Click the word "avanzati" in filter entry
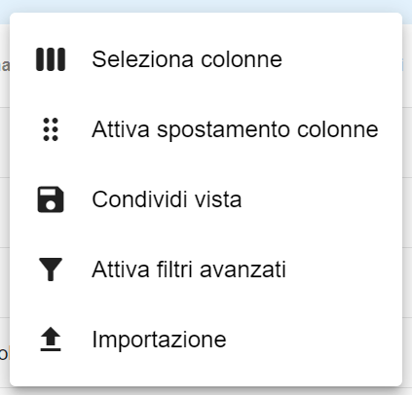The width and height of the screenshot is (412, 395). click(243, 269)
